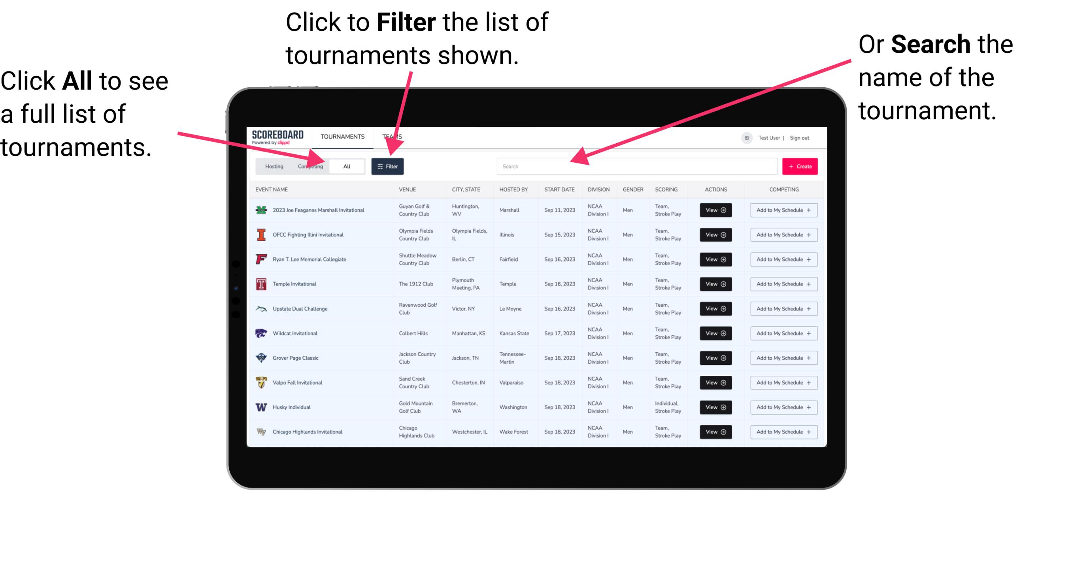Toggle the Hosting filter tab

click(274, 166)
